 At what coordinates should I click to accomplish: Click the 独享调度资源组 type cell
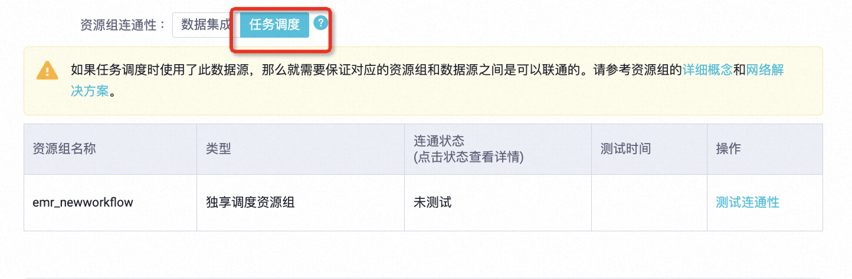tap(250, 202)
